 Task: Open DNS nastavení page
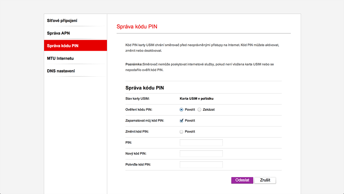[75, 71]
